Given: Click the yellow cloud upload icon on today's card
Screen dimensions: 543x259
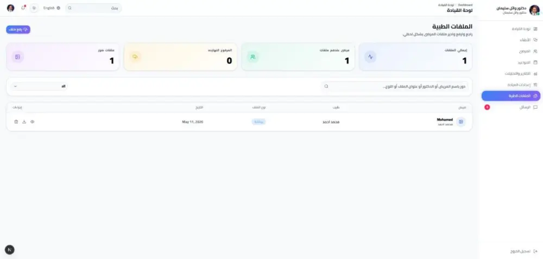Looking at the screenshot, I should pyautogui.click(x=135, y=57).
